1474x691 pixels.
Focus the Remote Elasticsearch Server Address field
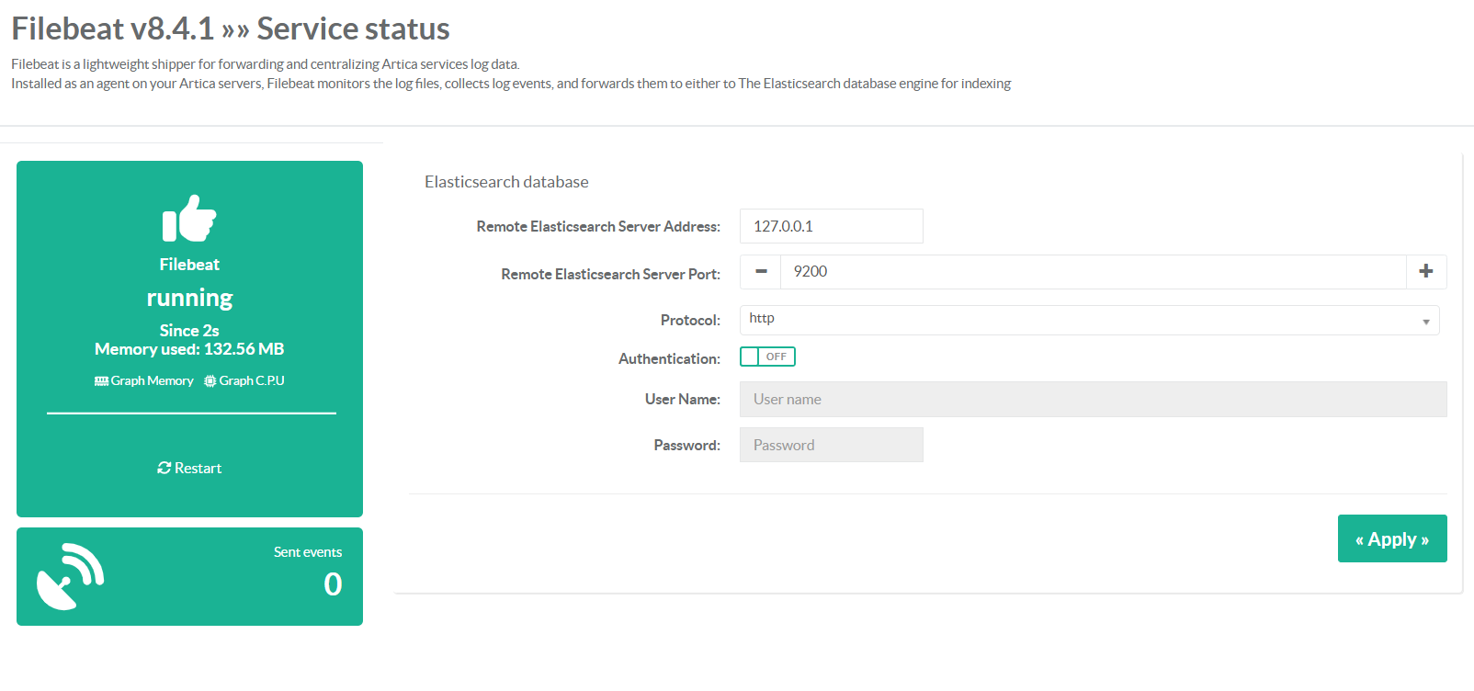[831, 226]
